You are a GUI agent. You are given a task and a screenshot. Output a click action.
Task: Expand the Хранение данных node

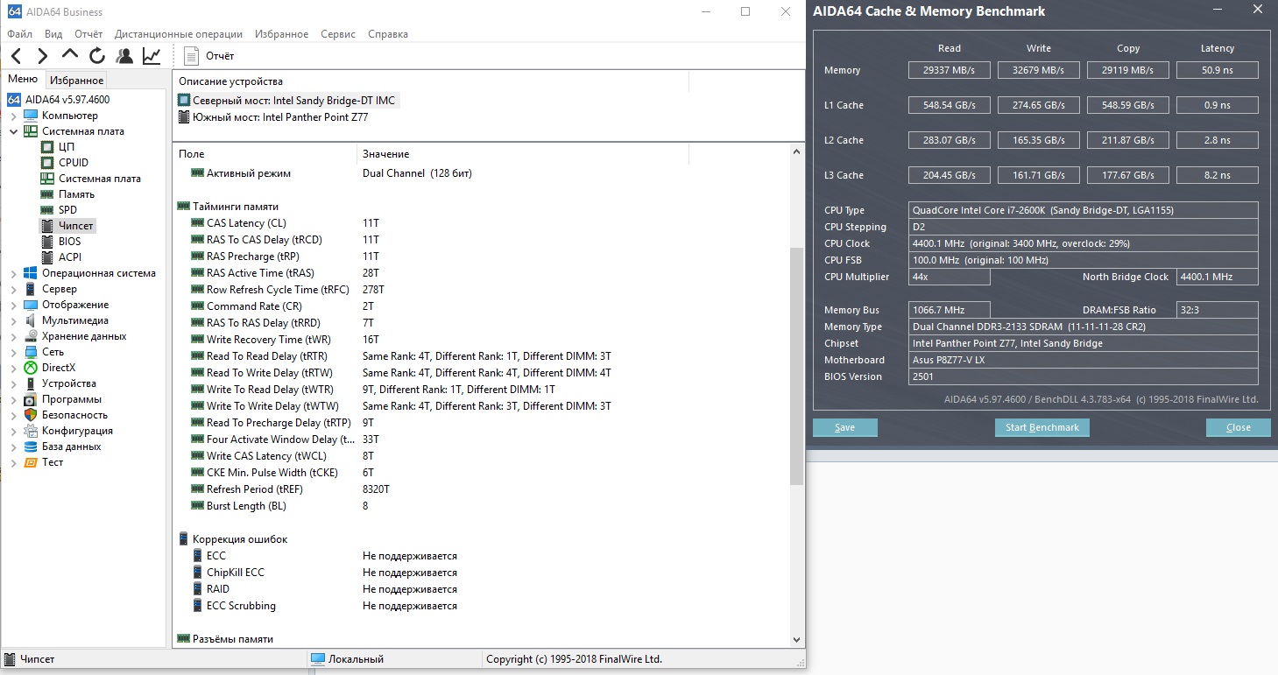(13, 336)
